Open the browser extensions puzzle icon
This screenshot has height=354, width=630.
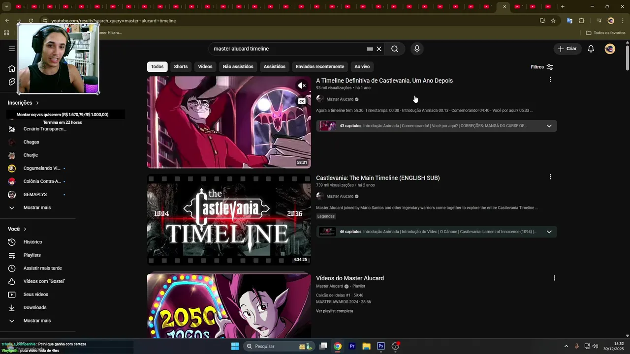click(x=582, y=21)
